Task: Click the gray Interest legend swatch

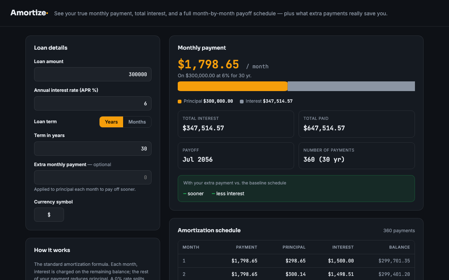Action: coord(242,102)
